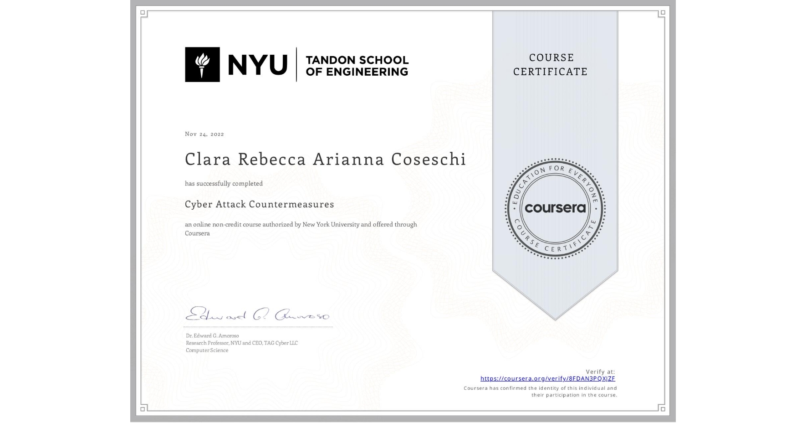Select the name Clara Rebecca Arianna Coseschi
The height and width of the screenshot is (423, 807).
(x=325, y=159)
